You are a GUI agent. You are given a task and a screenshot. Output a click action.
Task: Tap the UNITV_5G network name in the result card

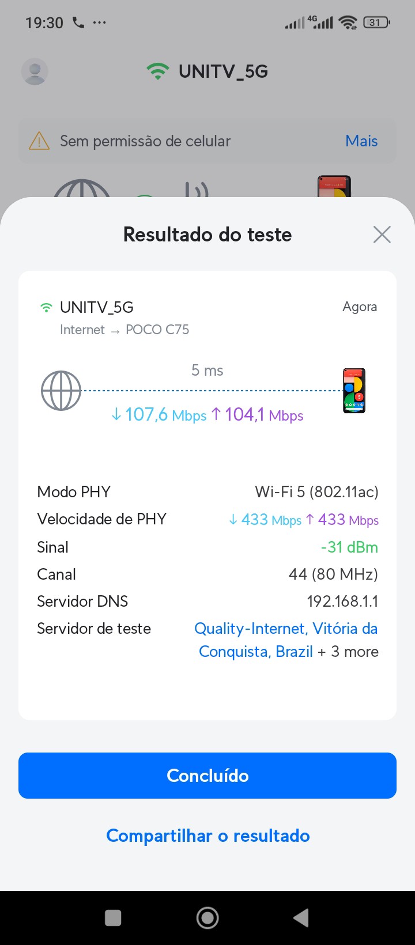[97, 307]
